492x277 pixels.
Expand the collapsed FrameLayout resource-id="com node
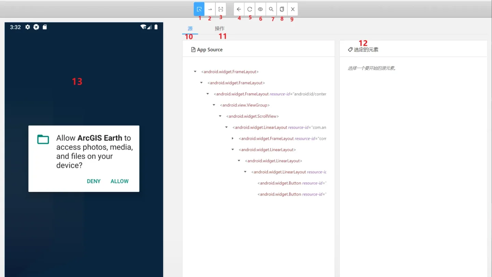[x=233, y=138]
